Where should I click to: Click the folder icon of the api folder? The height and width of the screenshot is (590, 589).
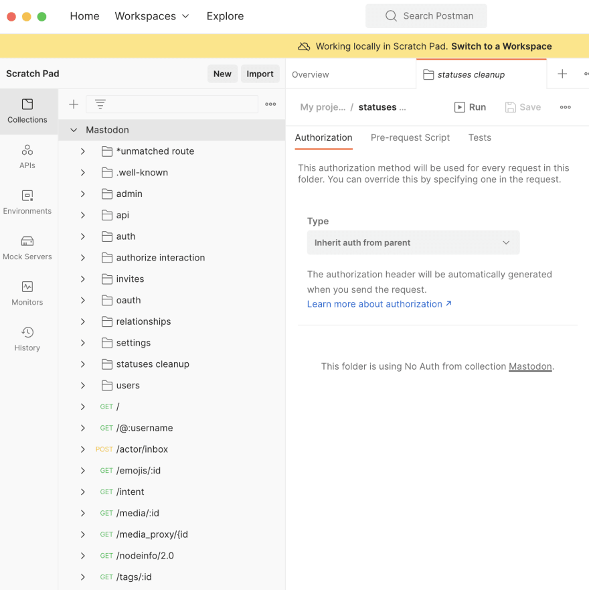(107, 215)
